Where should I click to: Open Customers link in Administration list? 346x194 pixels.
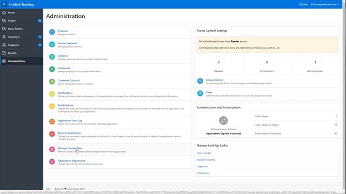coord(64,68)
